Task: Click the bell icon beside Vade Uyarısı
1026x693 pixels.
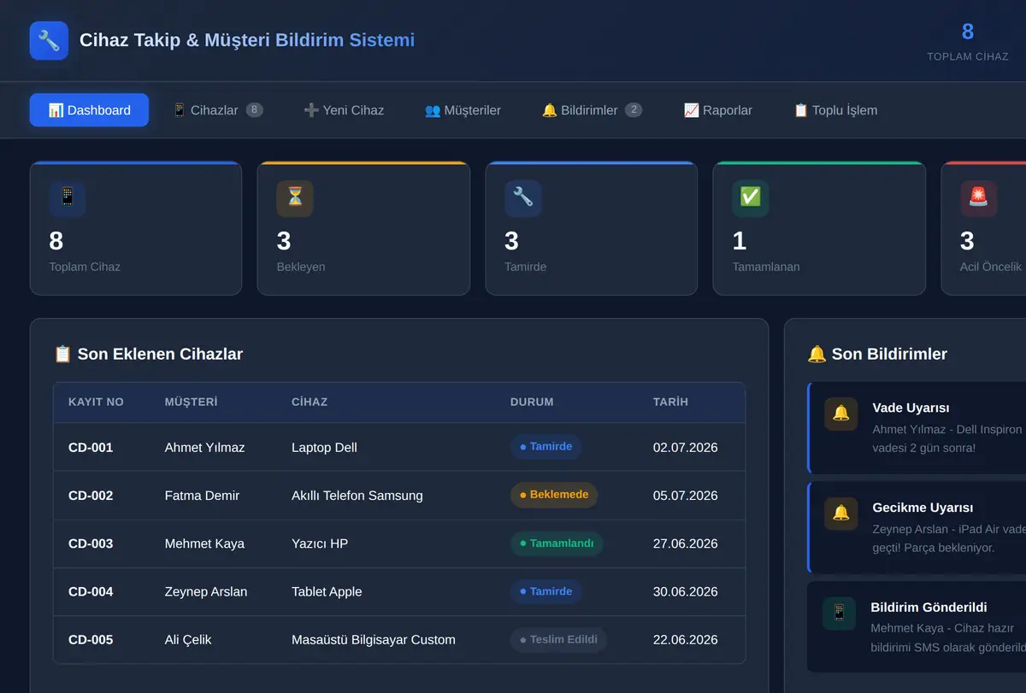Action: click(841, 414)
